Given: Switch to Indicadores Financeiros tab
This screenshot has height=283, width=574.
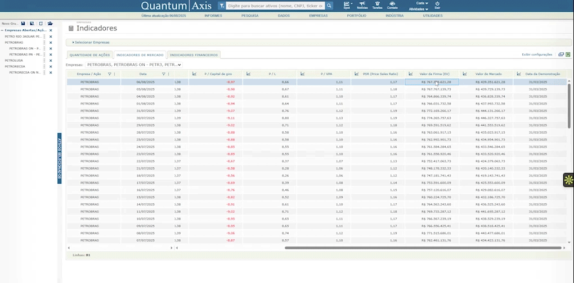Looking at the screenshot, I should click(194, 55).
